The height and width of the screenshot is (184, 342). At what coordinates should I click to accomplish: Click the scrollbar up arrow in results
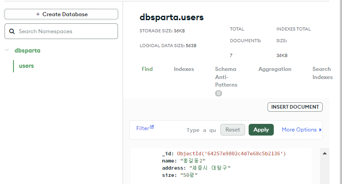(x=324, y=153)
